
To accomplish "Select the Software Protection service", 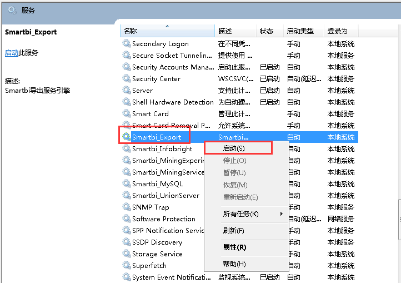I will click(x=164, y=219).
